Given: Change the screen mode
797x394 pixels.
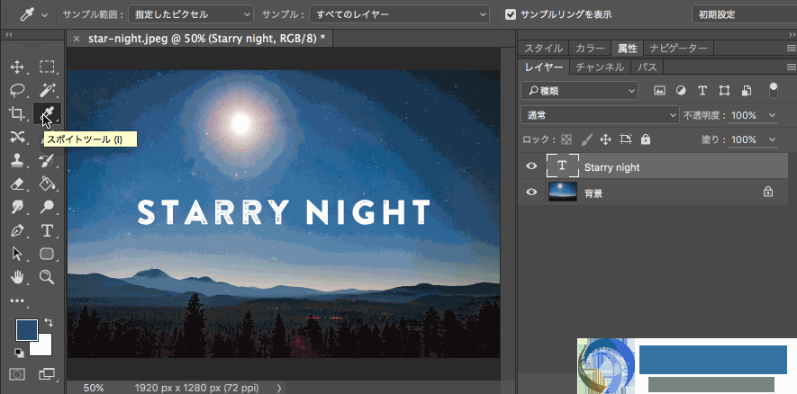Looking at the screenshot, I should [x=47, y=374].
